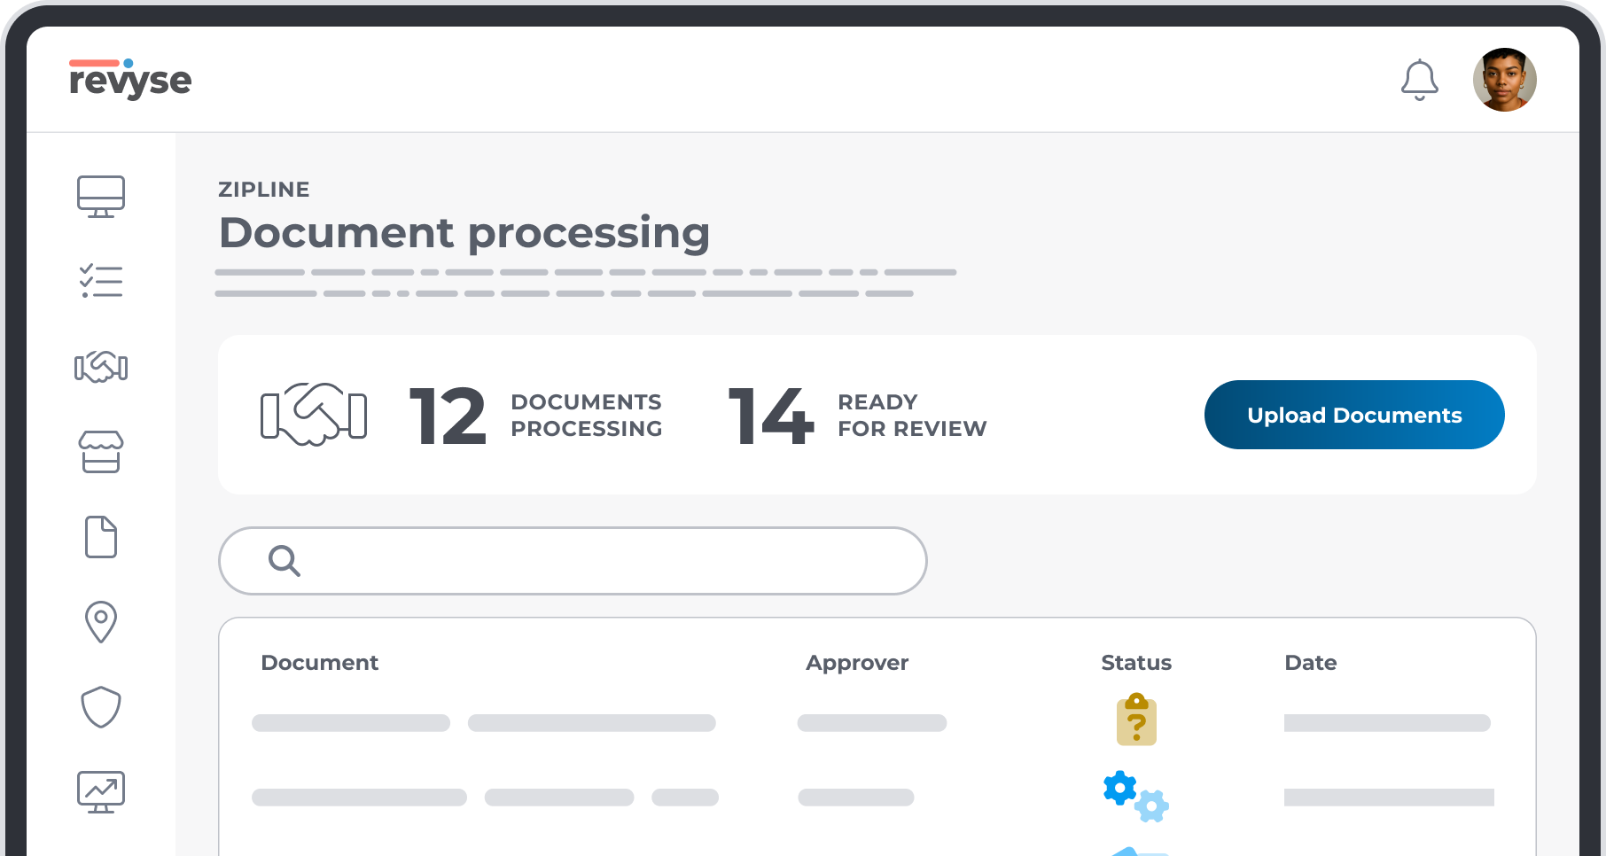Image resolution: width=1606 pixels, height=856 pixels.
Task: Click inside the document search field
Action: tap(603, 561)
